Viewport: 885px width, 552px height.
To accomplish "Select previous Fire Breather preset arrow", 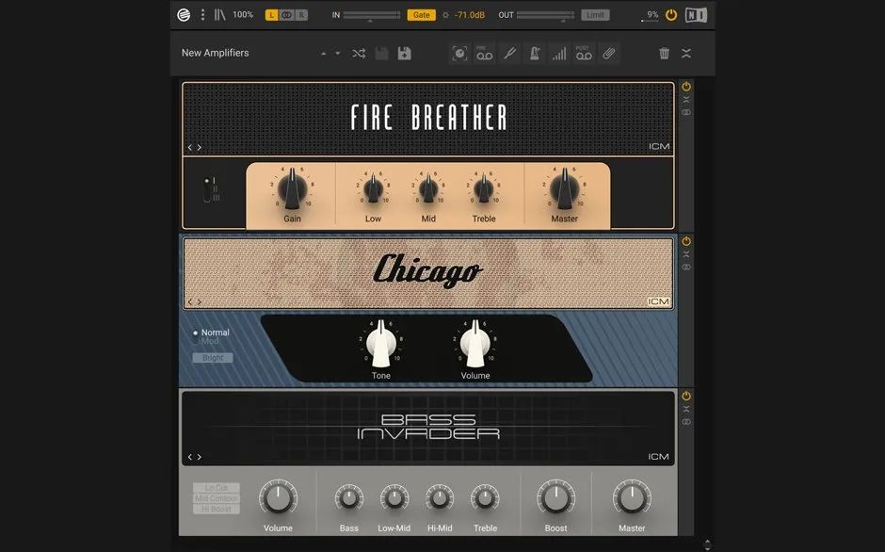I will point(190,147).
